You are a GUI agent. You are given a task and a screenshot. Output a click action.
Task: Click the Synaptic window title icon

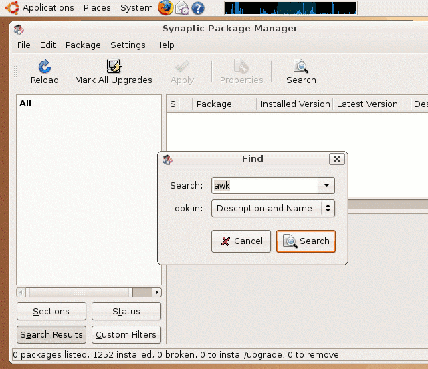19,29
